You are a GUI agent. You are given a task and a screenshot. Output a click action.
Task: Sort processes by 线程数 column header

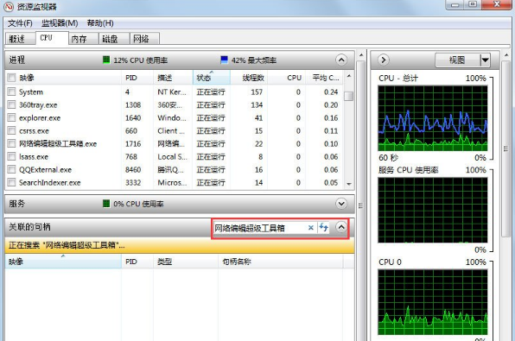249,78
